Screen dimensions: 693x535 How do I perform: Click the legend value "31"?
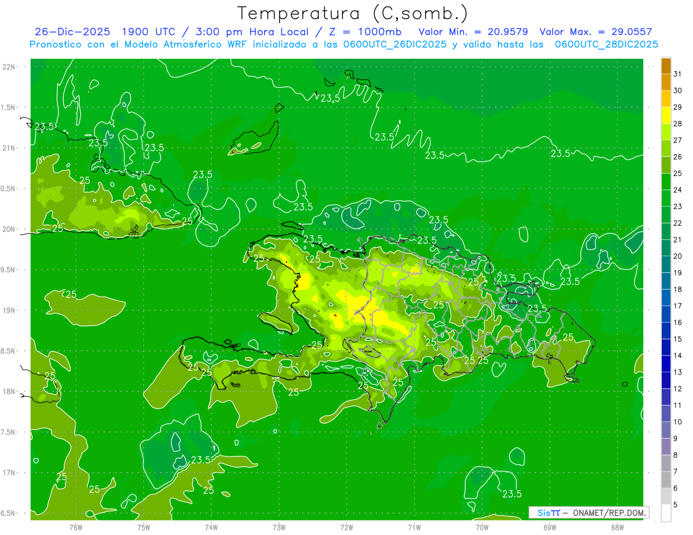pyautogui.click(x=677, y=74)
